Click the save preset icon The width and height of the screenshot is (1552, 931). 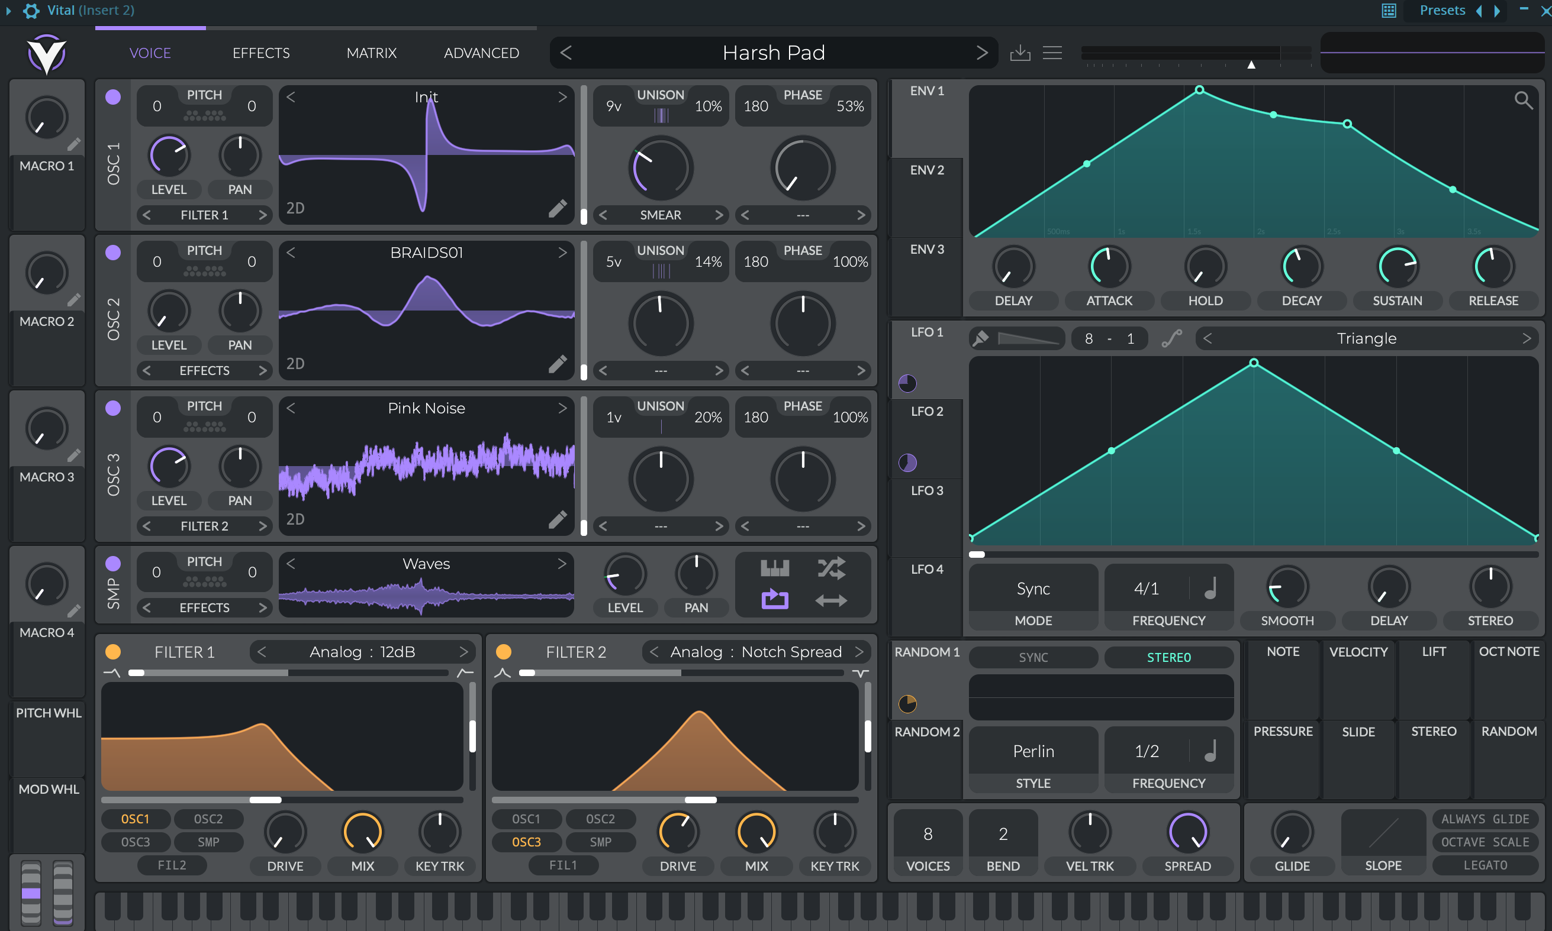tap(1020, 53)
